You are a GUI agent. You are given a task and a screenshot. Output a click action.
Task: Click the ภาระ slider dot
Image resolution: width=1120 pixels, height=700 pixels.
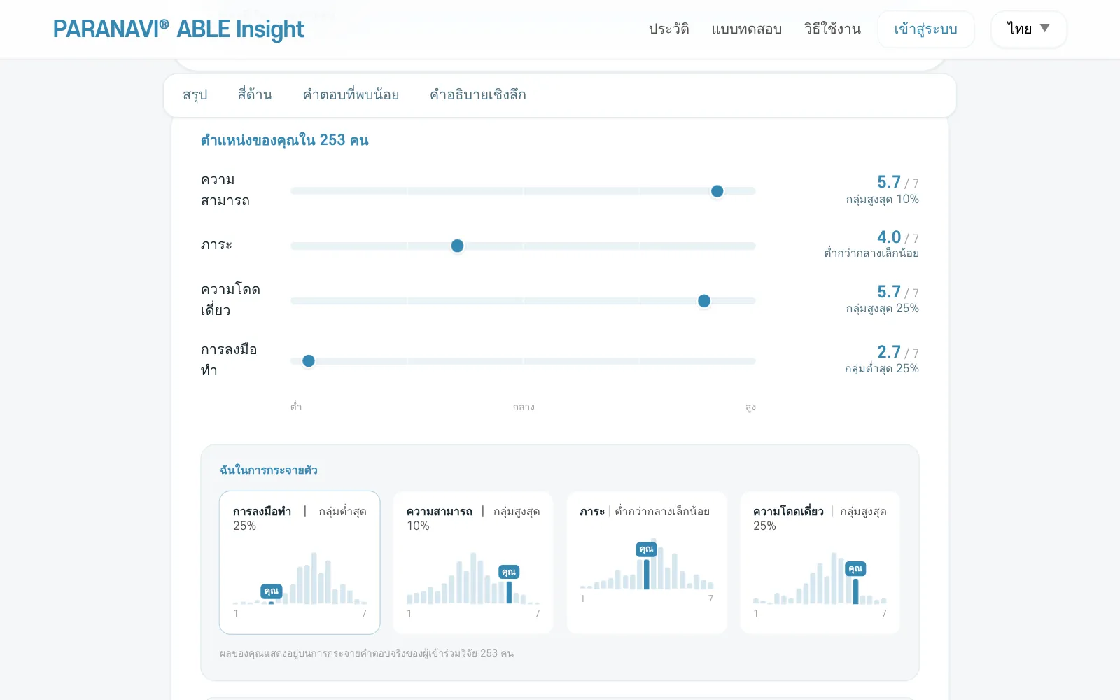tap(457, 246)
